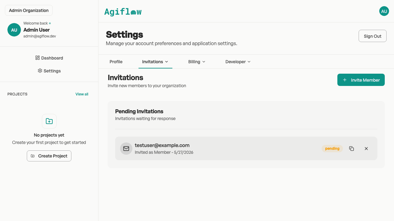Screen dimensions: 394x221
Task: Click the pending status badge
Action: tap(332, 149)
